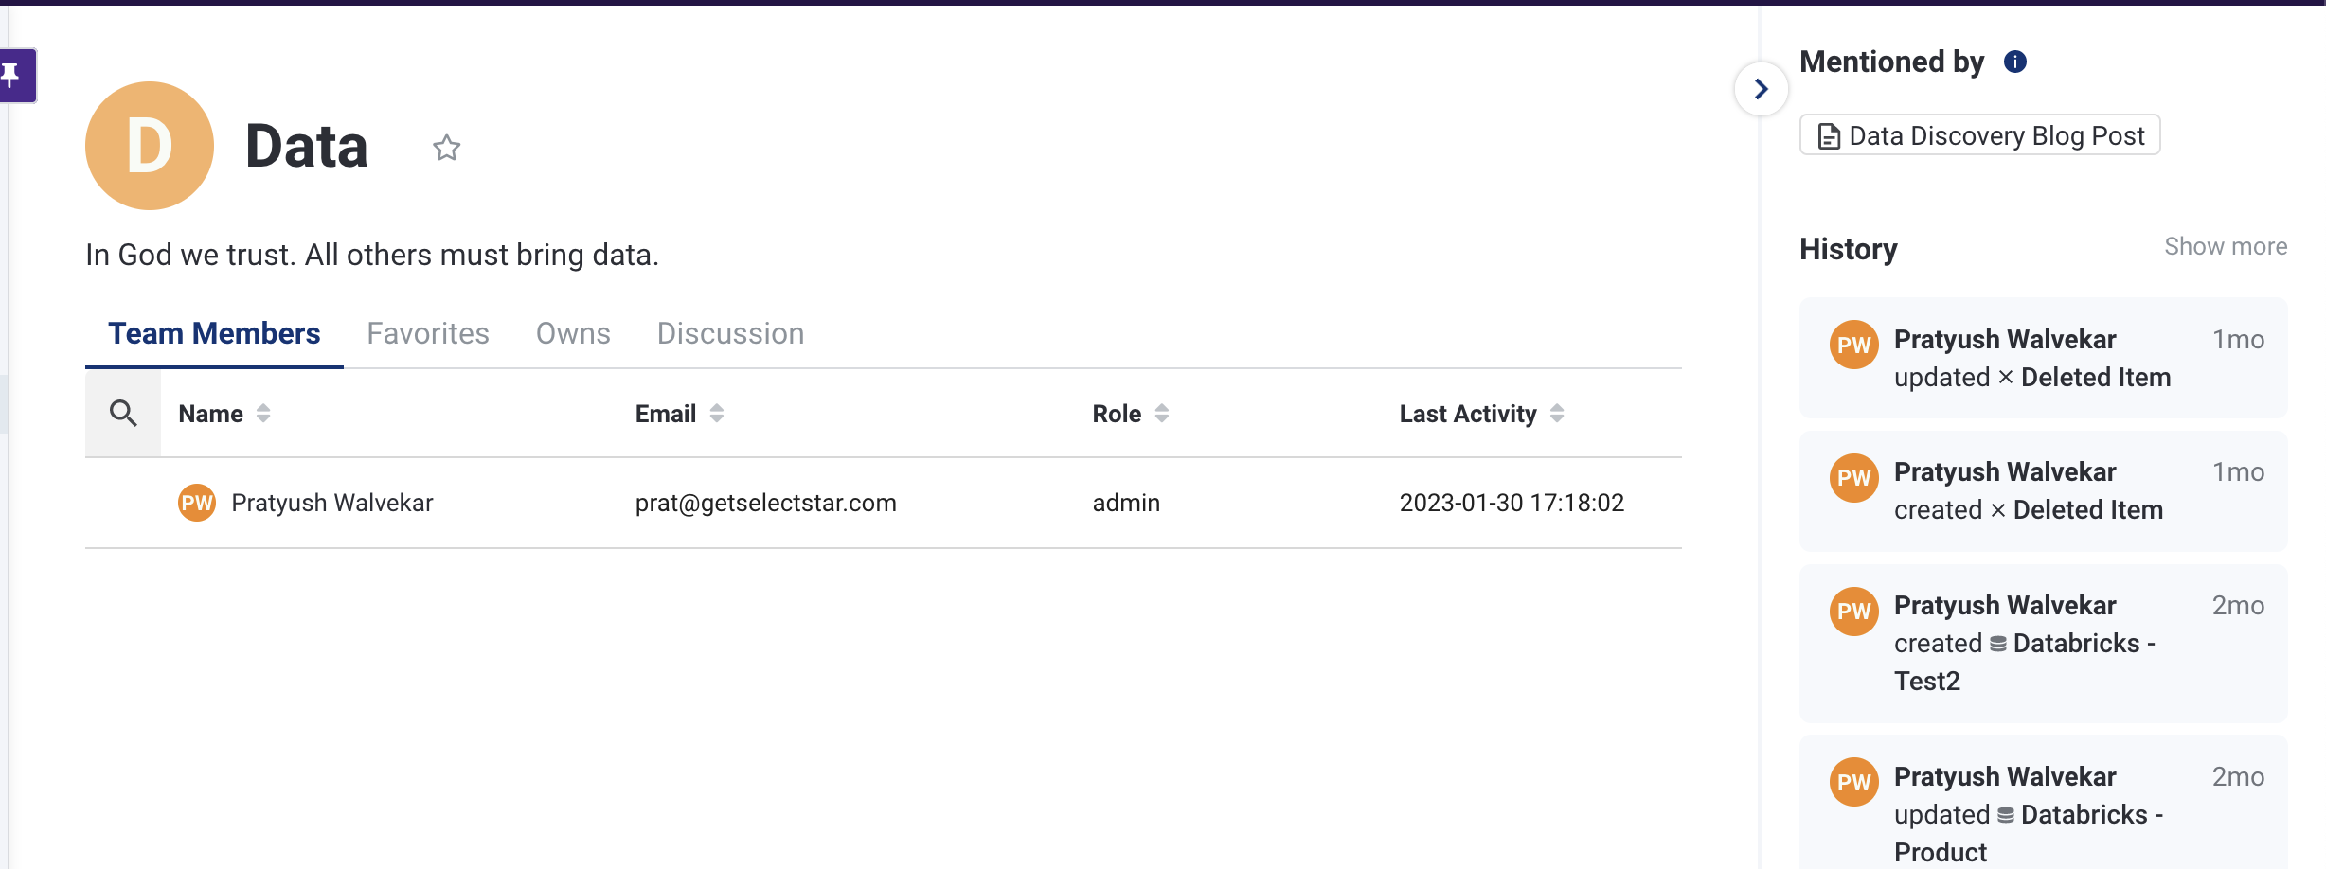Select the Team Members tab

tap(214, 333)
